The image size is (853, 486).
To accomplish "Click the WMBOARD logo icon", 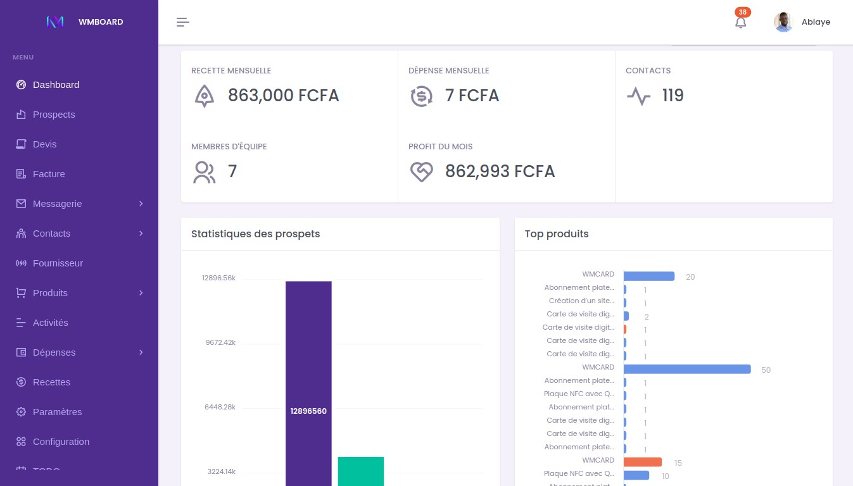I will tap(55, 22).
